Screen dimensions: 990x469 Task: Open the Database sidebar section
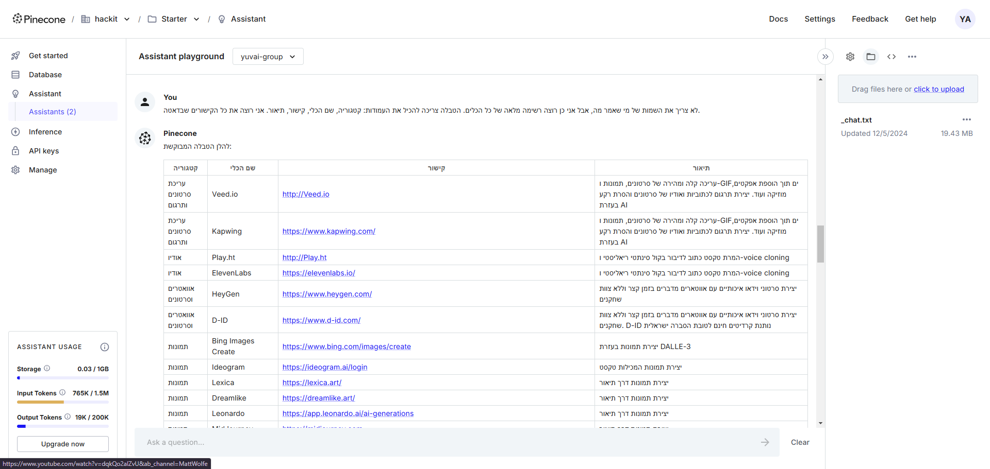point(45,75)
